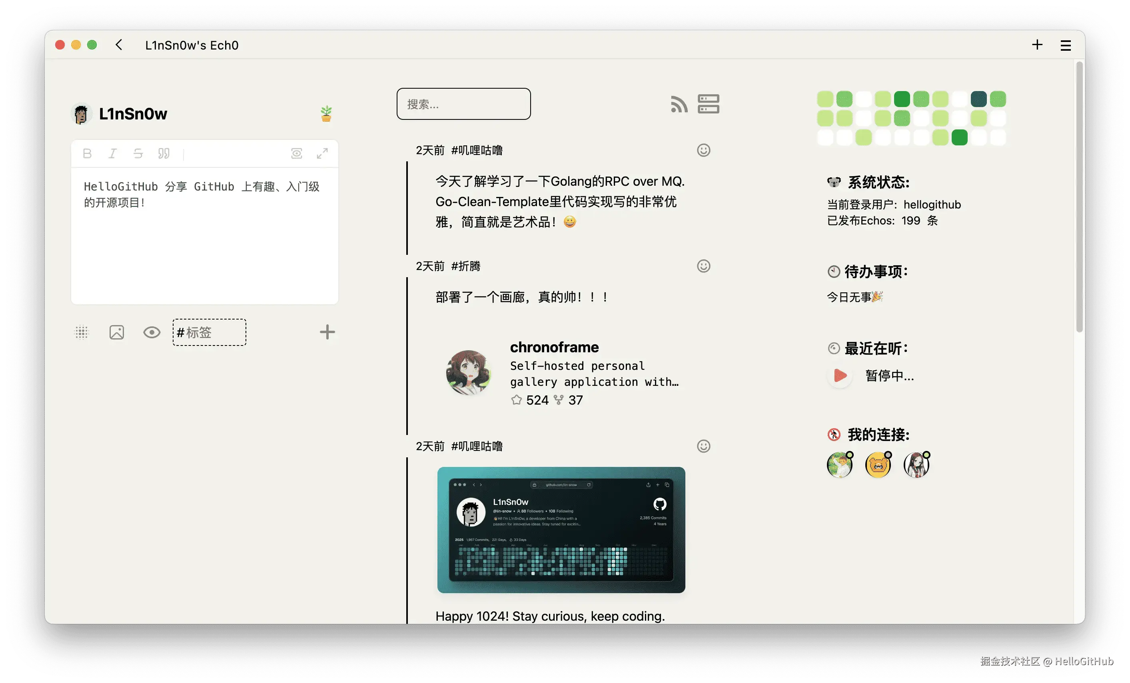Open the dotted grid extension picker
Image resolution: width=1130 pixels, height=683 pixels.
(x=82, y=332)
